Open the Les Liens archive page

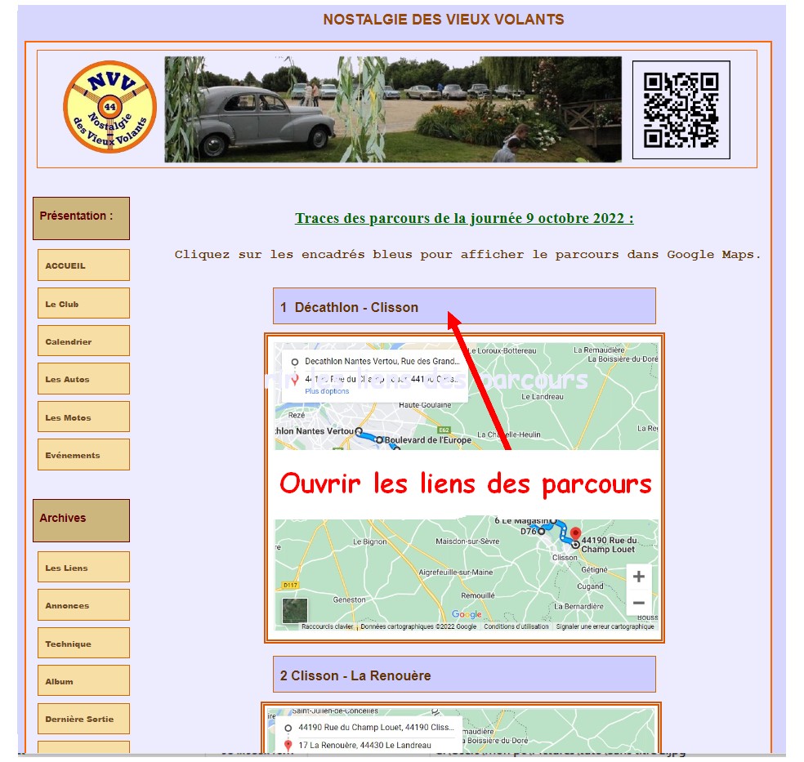83,567
